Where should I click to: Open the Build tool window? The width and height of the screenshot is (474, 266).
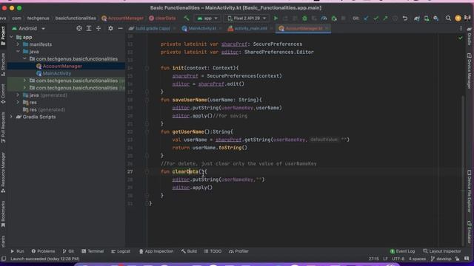(189, 251)
